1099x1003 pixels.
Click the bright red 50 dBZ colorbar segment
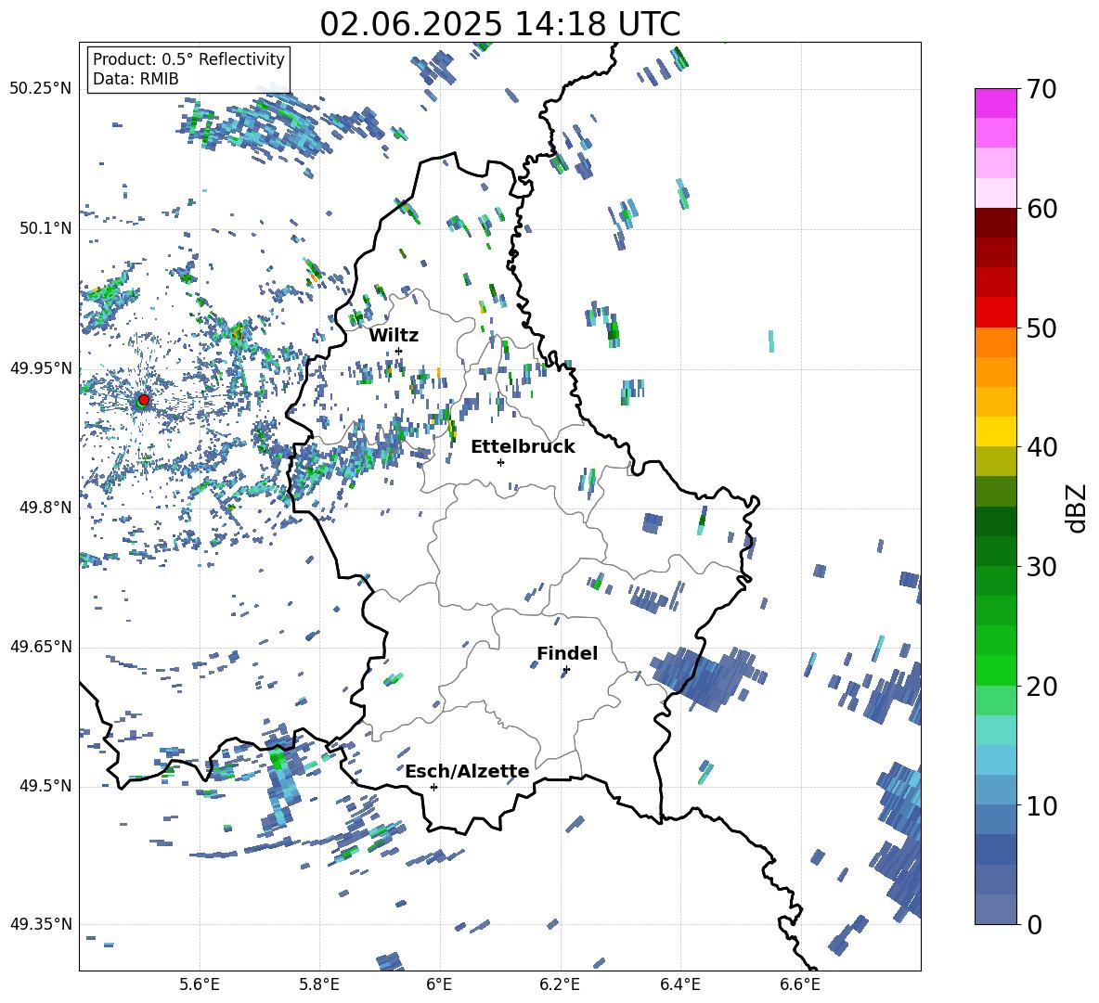[995, 313]
